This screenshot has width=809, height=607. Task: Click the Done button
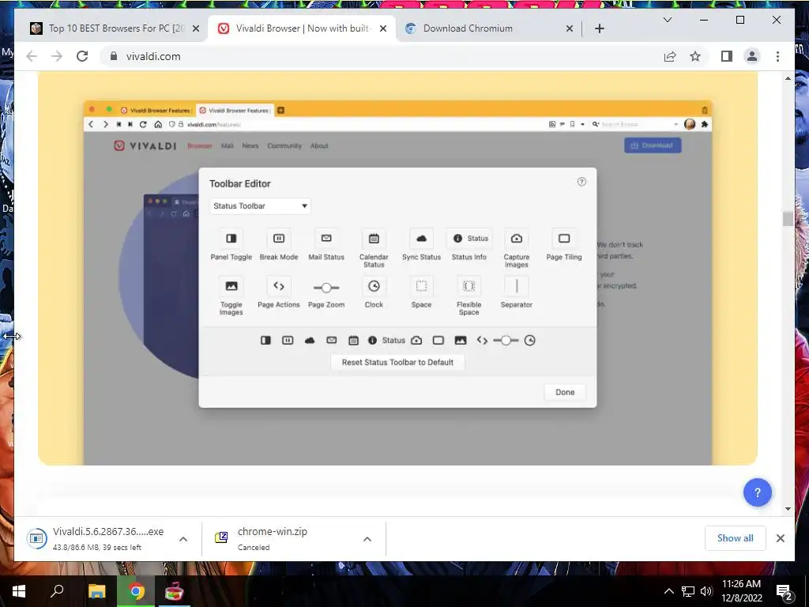tap(565, 392)
